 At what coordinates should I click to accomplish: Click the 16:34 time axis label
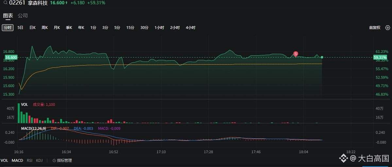66,152
